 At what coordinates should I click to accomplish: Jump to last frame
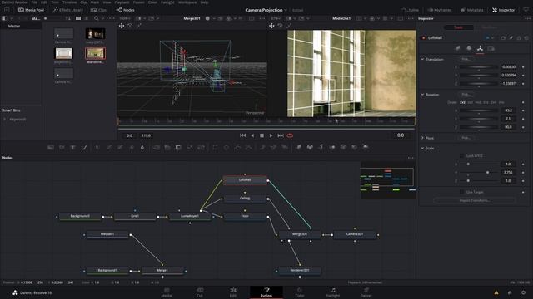281,135
